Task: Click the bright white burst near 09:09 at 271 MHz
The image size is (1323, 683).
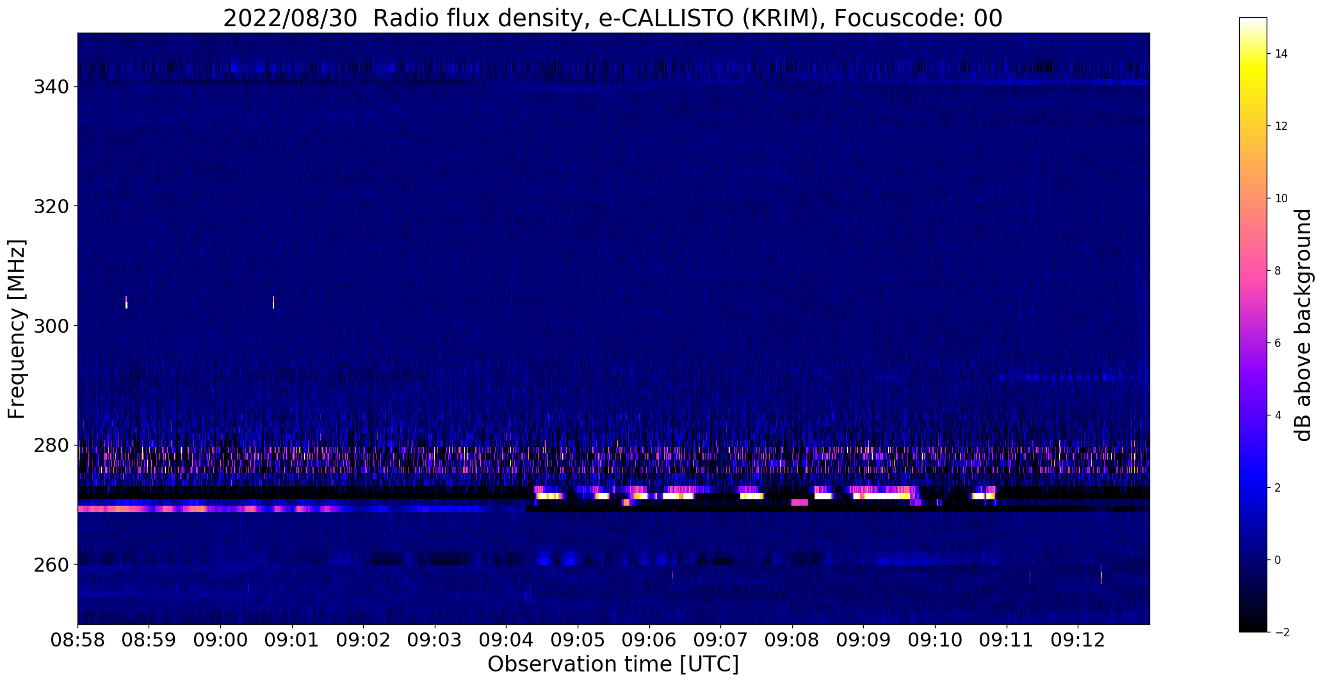Action: (x=882, y=495)
